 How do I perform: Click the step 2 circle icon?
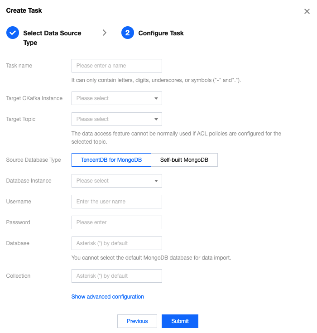pyautogui.click(x=127, y=33)
